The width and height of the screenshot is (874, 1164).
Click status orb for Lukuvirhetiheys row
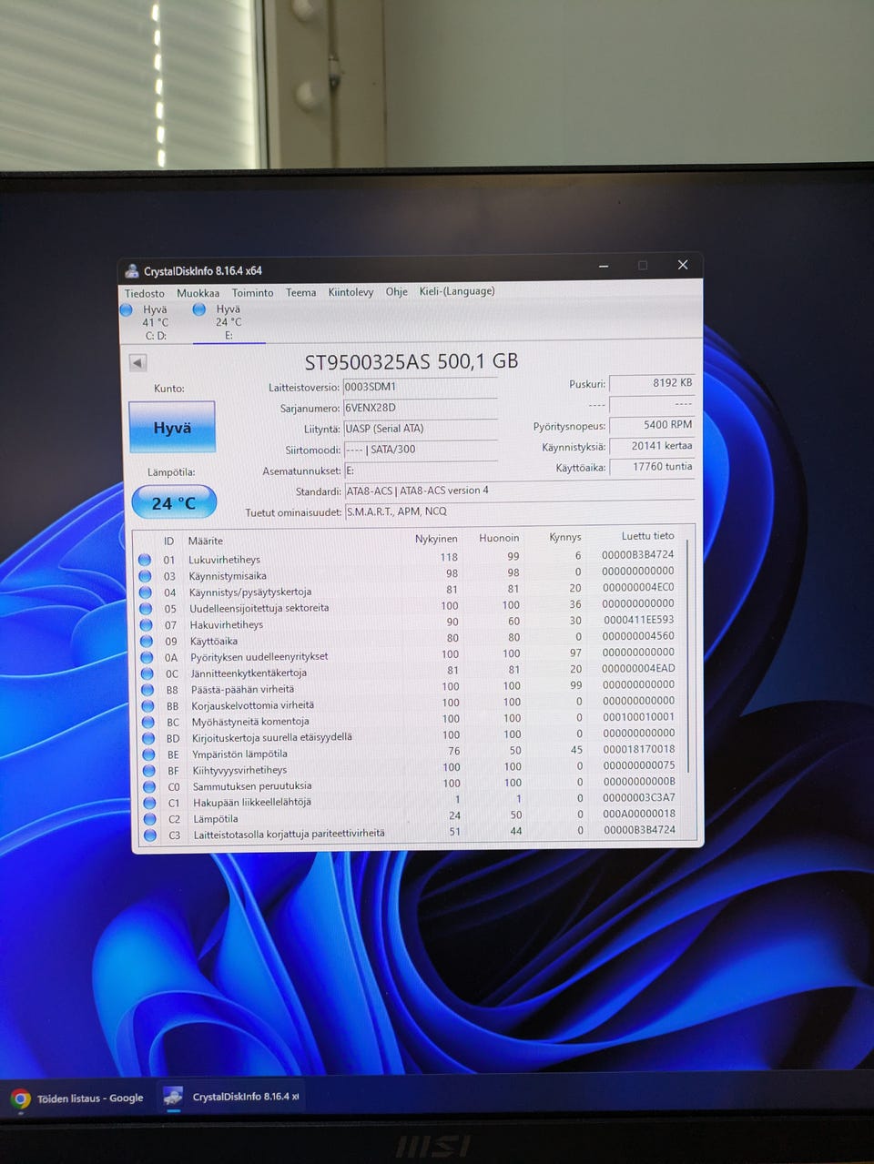(x=145, y=560)
